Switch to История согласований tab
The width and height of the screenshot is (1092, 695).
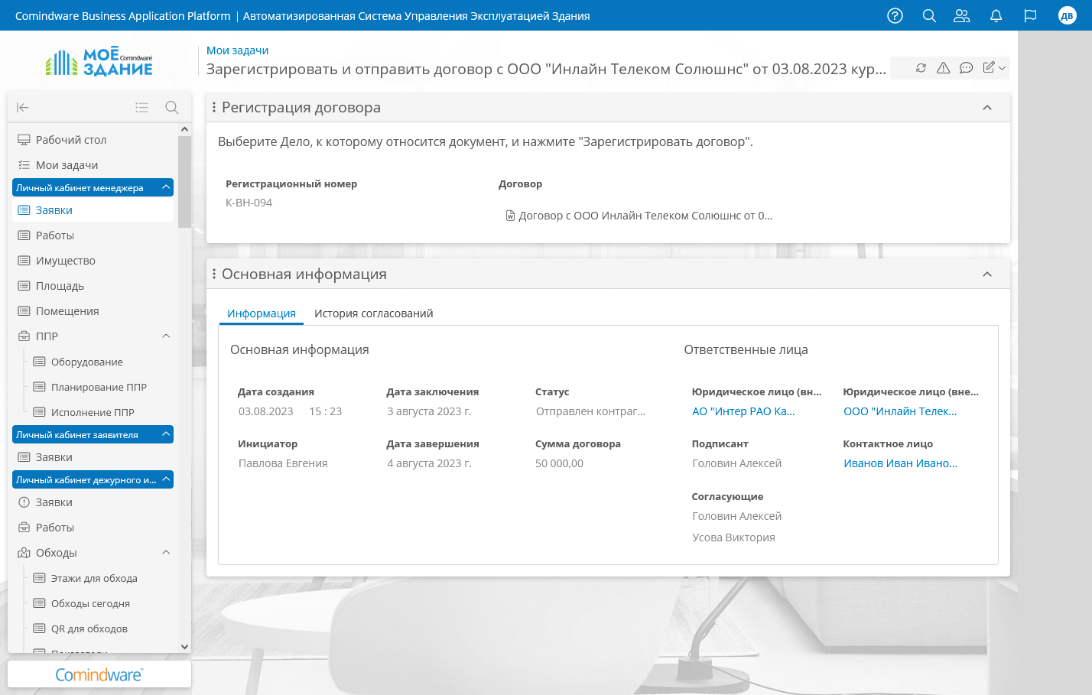point(373,313)
